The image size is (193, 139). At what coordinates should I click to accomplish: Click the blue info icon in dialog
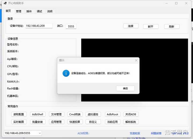(x=66, y=73)
